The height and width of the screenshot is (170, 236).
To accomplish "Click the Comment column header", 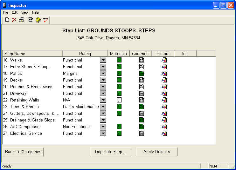I will pyautogui.click(x=141, y=54).
